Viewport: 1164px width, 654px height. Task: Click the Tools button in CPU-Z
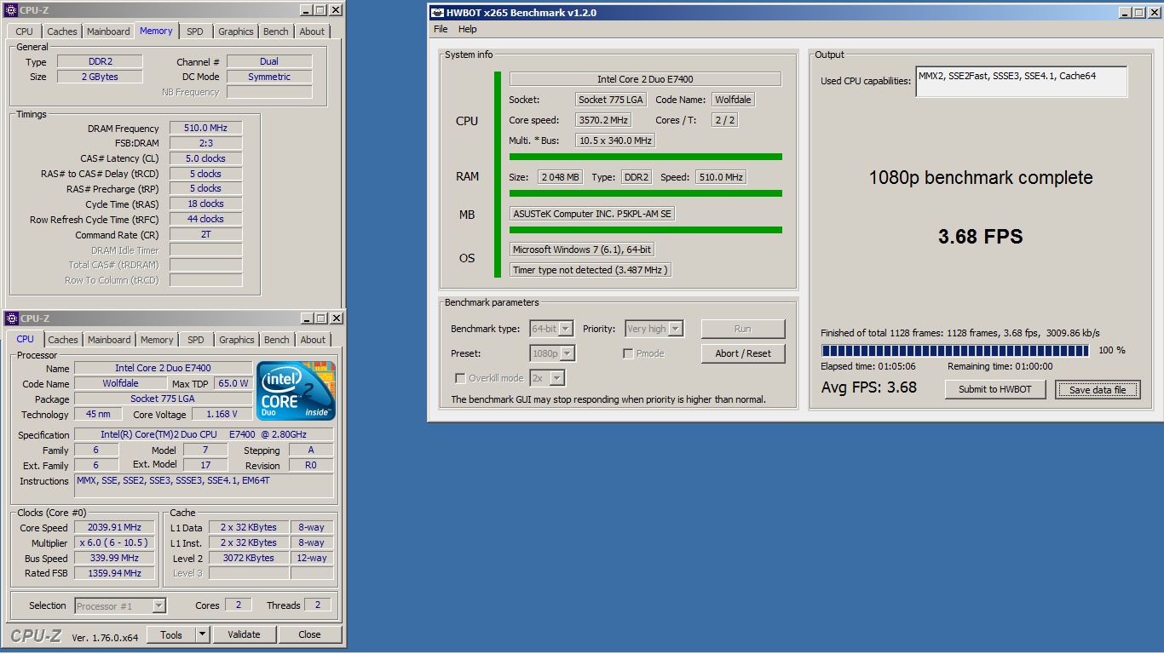click(x=171, y=634)
